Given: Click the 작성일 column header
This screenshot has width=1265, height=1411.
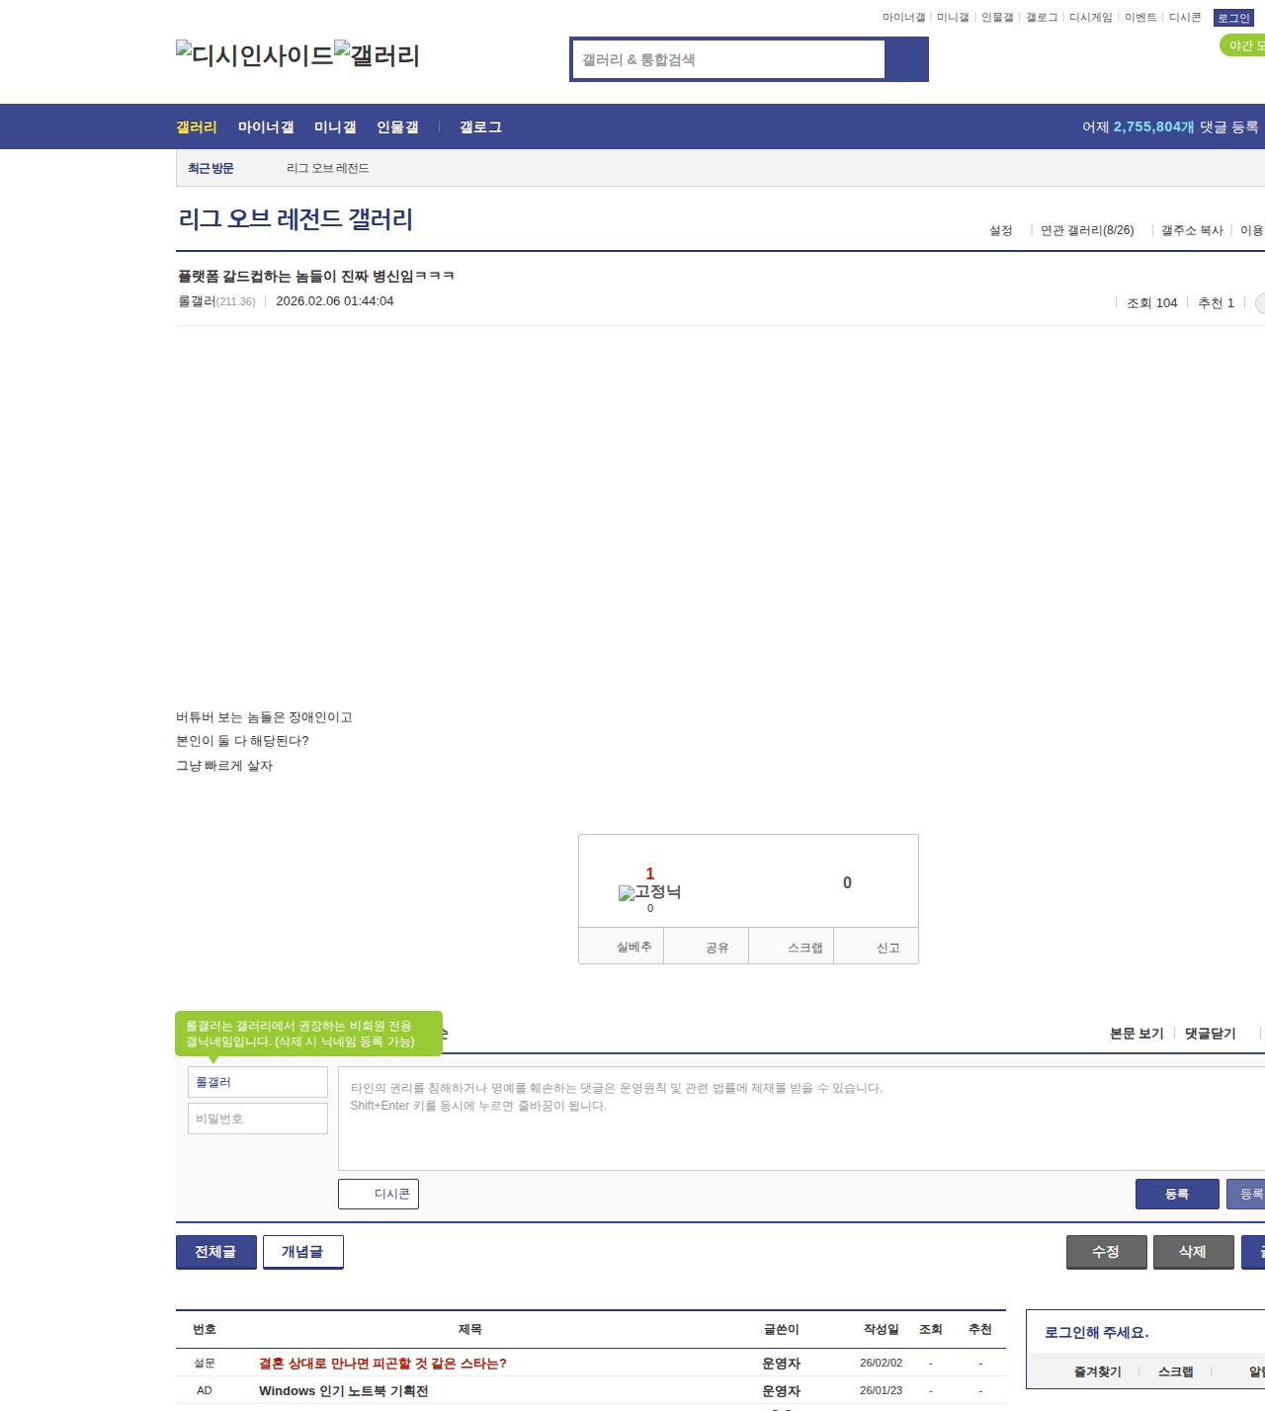Looking at the screenshot, I should pos(882,1330).
